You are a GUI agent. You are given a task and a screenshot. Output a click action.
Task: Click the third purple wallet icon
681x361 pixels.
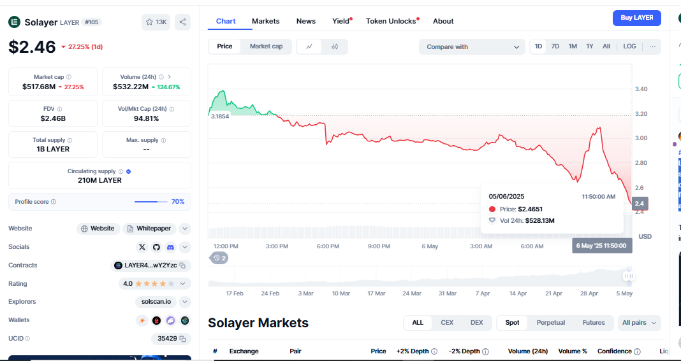[171, 321]
